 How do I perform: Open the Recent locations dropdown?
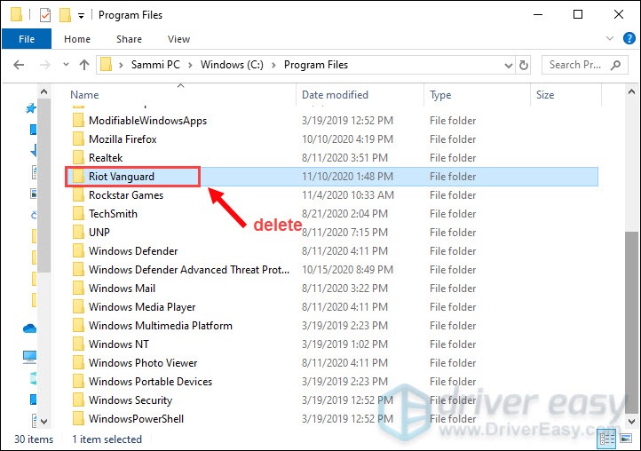tap(66, 65)
